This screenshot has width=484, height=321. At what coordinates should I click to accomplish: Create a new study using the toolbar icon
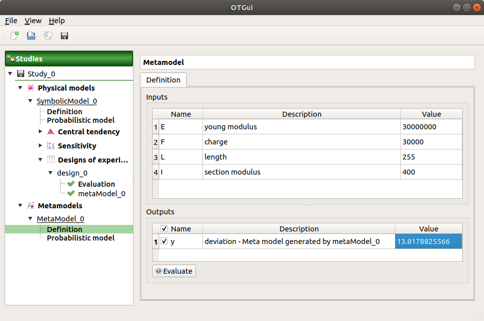[13, 35]
